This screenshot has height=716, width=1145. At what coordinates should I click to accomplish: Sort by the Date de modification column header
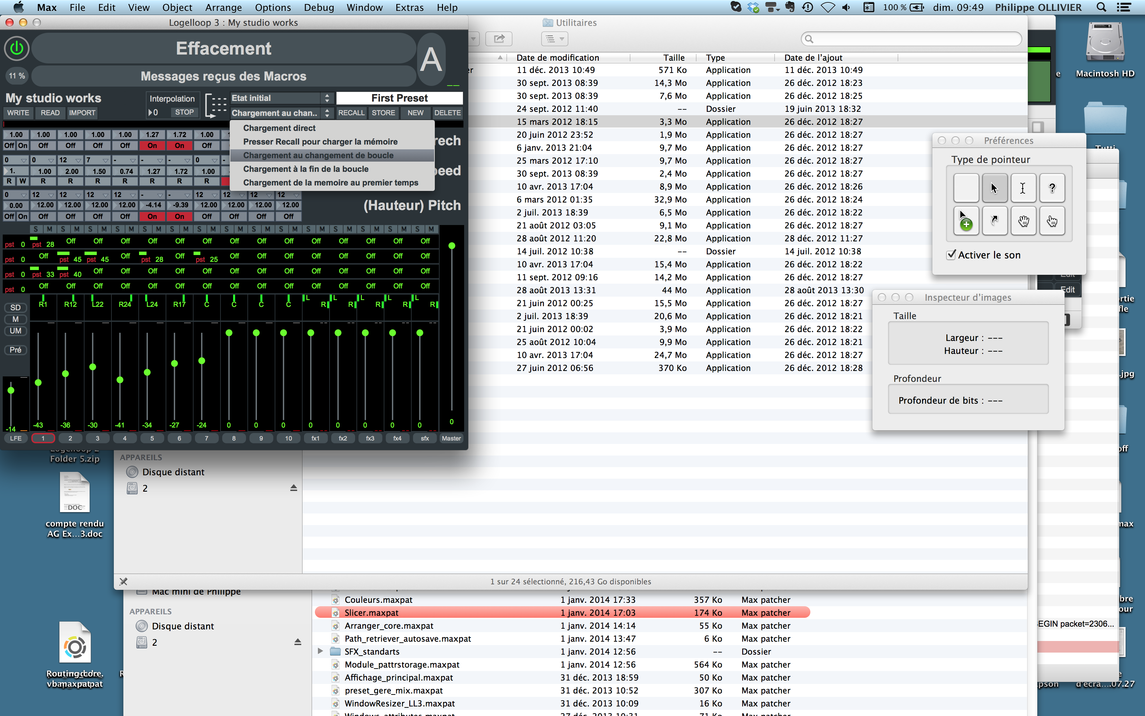pyautogui.click(x=568, y=58)
